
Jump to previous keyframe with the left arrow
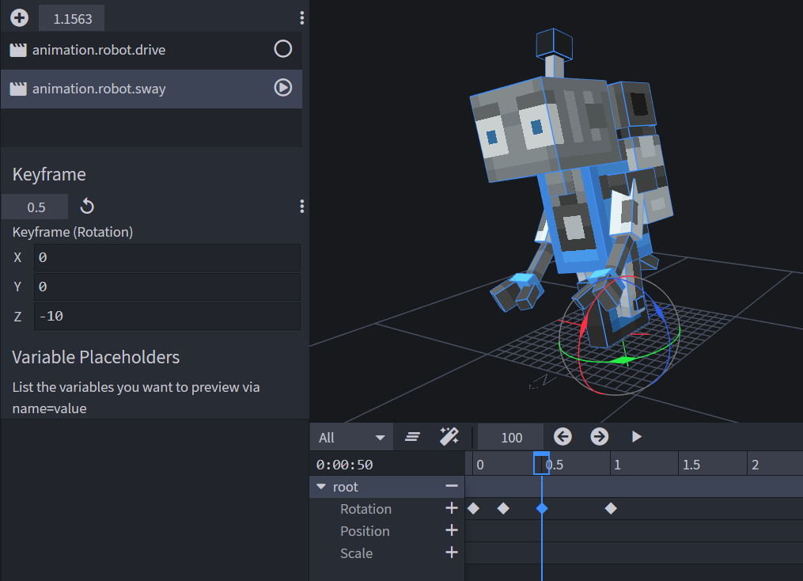coord(562,436)
